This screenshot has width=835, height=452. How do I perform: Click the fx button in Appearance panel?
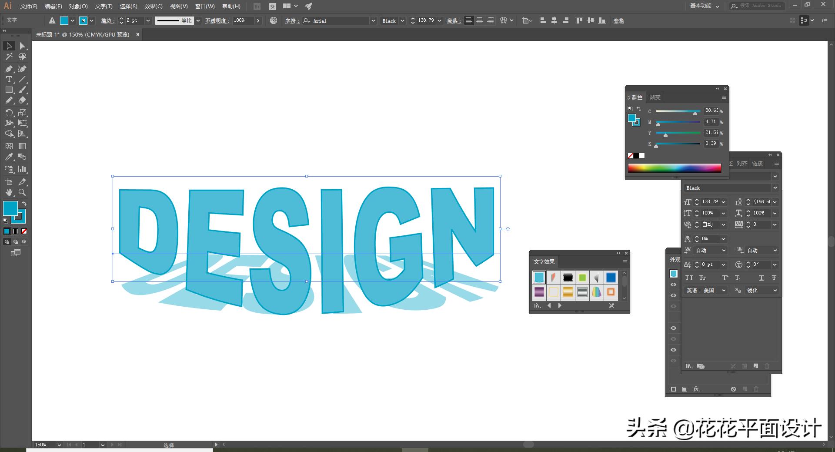696,389
